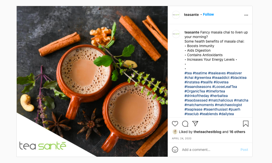Click the masala chai photo

click(92, 81)
